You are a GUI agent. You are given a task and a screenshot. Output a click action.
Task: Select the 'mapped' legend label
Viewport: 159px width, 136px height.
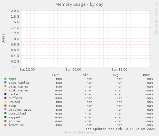point(14,117)
